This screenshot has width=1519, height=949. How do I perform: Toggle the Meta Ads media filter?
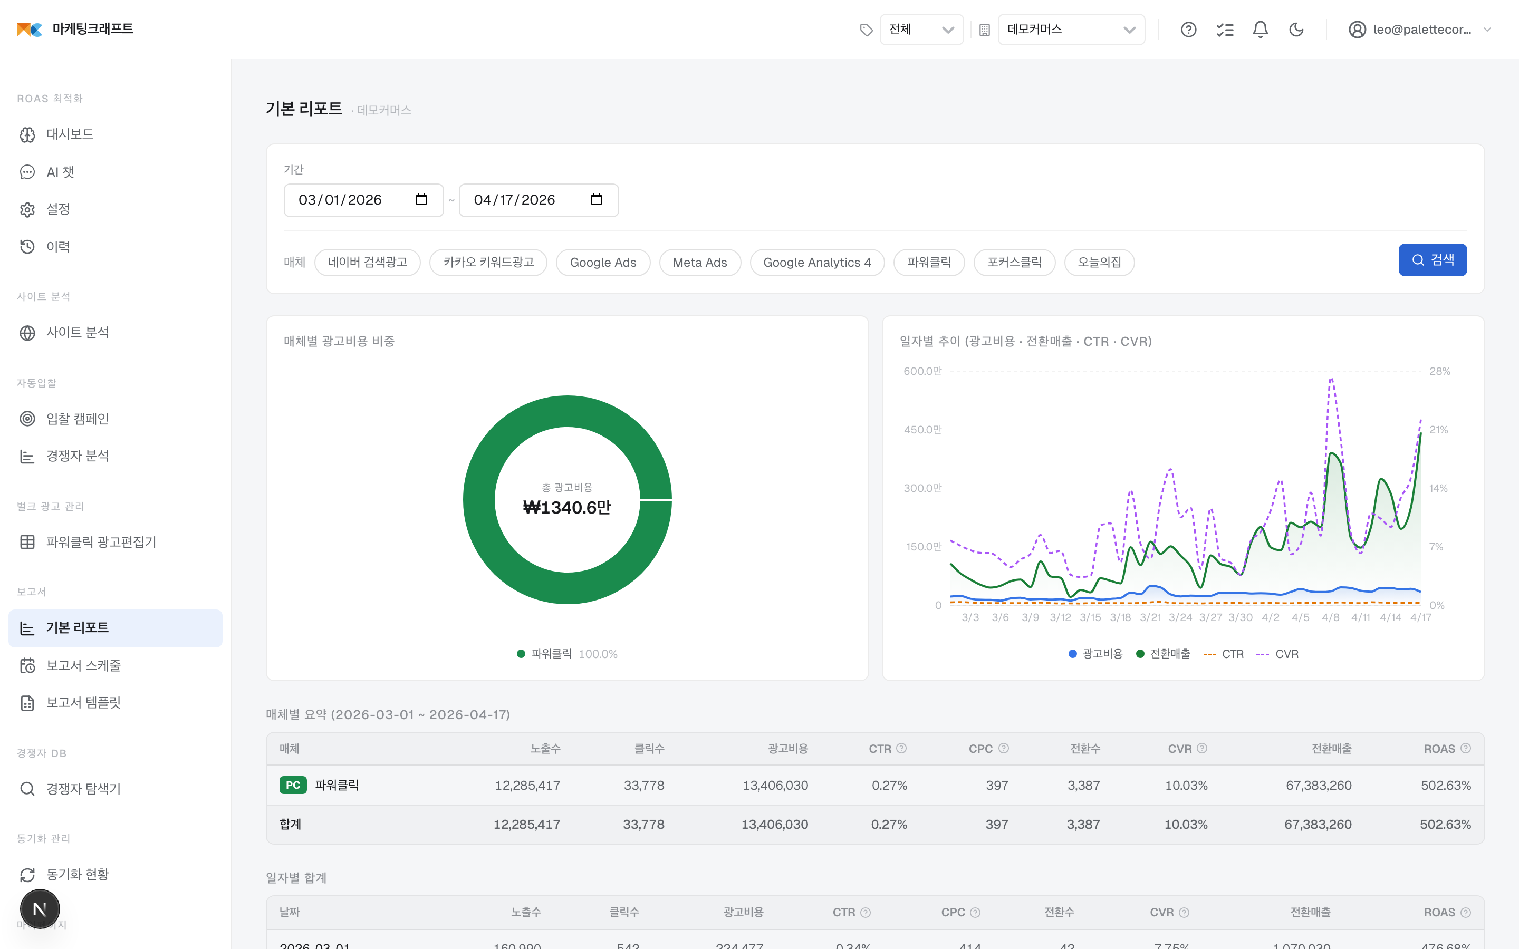pos(700,263)
